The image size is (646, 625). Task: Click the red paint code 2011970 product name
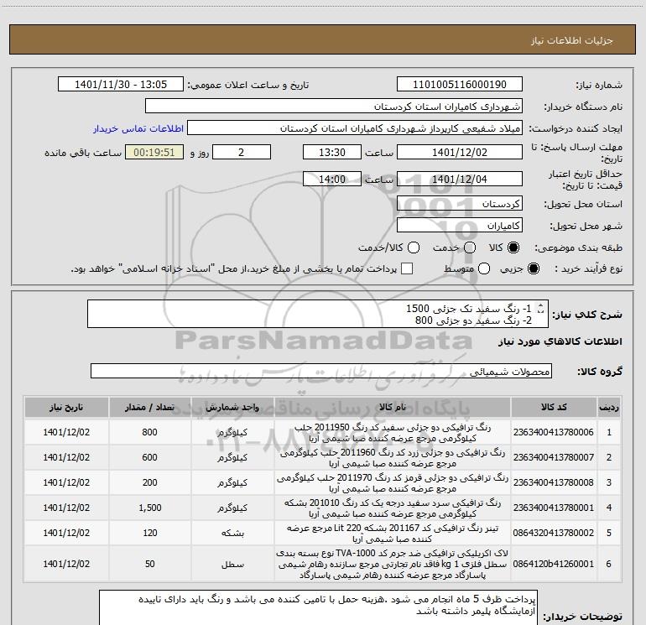(393, 483)
